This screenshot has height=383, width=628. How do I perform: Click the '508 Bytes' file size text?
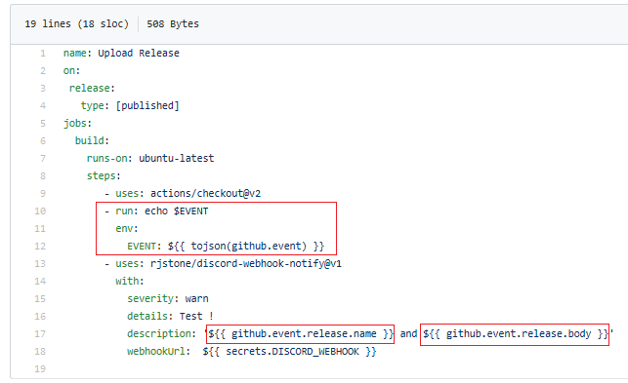[173, 24]
